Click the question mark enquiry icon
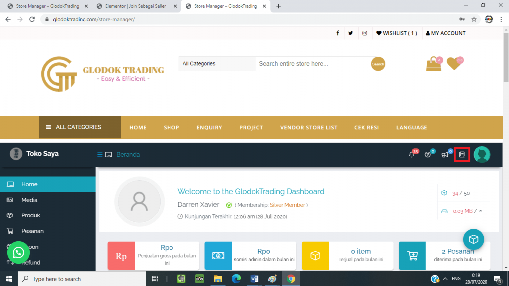509x286 pixels. tap(427, 155)
